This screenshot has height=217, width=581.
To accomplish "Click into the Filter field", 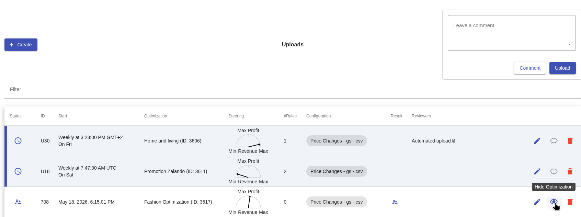I will [293, 89].
